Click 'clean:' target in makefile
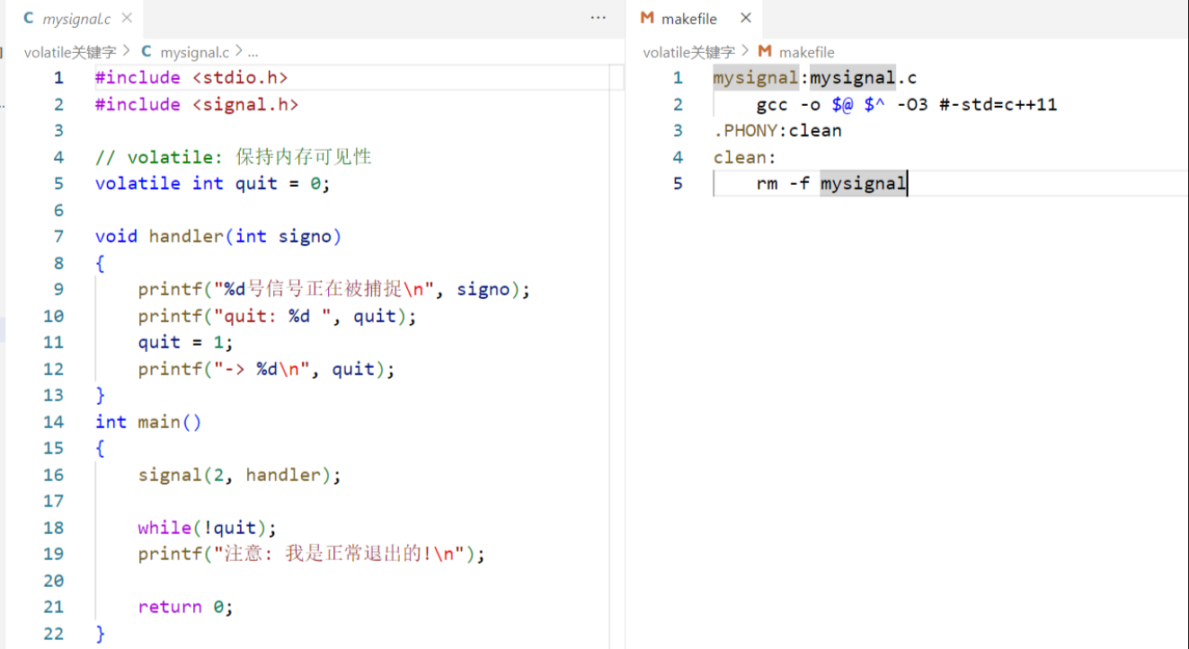The width and height of the screenshot is (1189, 649). 745,157
